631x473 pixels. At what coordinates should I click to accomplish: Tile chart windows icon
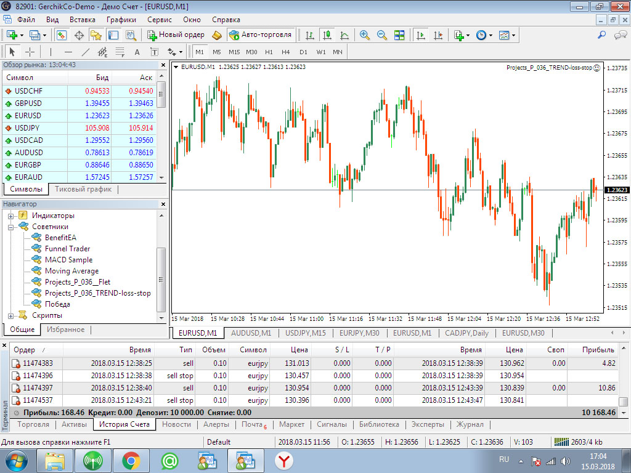(399, 35)
